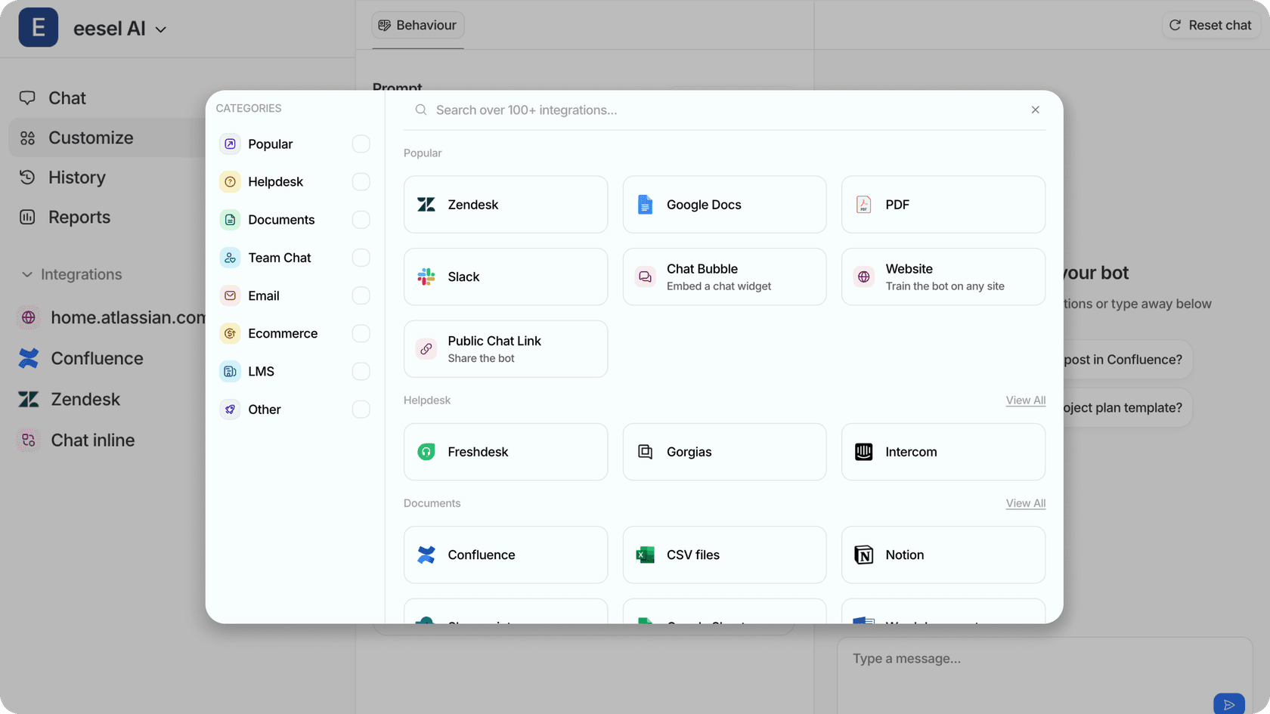The width and height of the screenshot is (1270, 714).
Task: Click the Google Docs integration icon
Action: [644, 204]
